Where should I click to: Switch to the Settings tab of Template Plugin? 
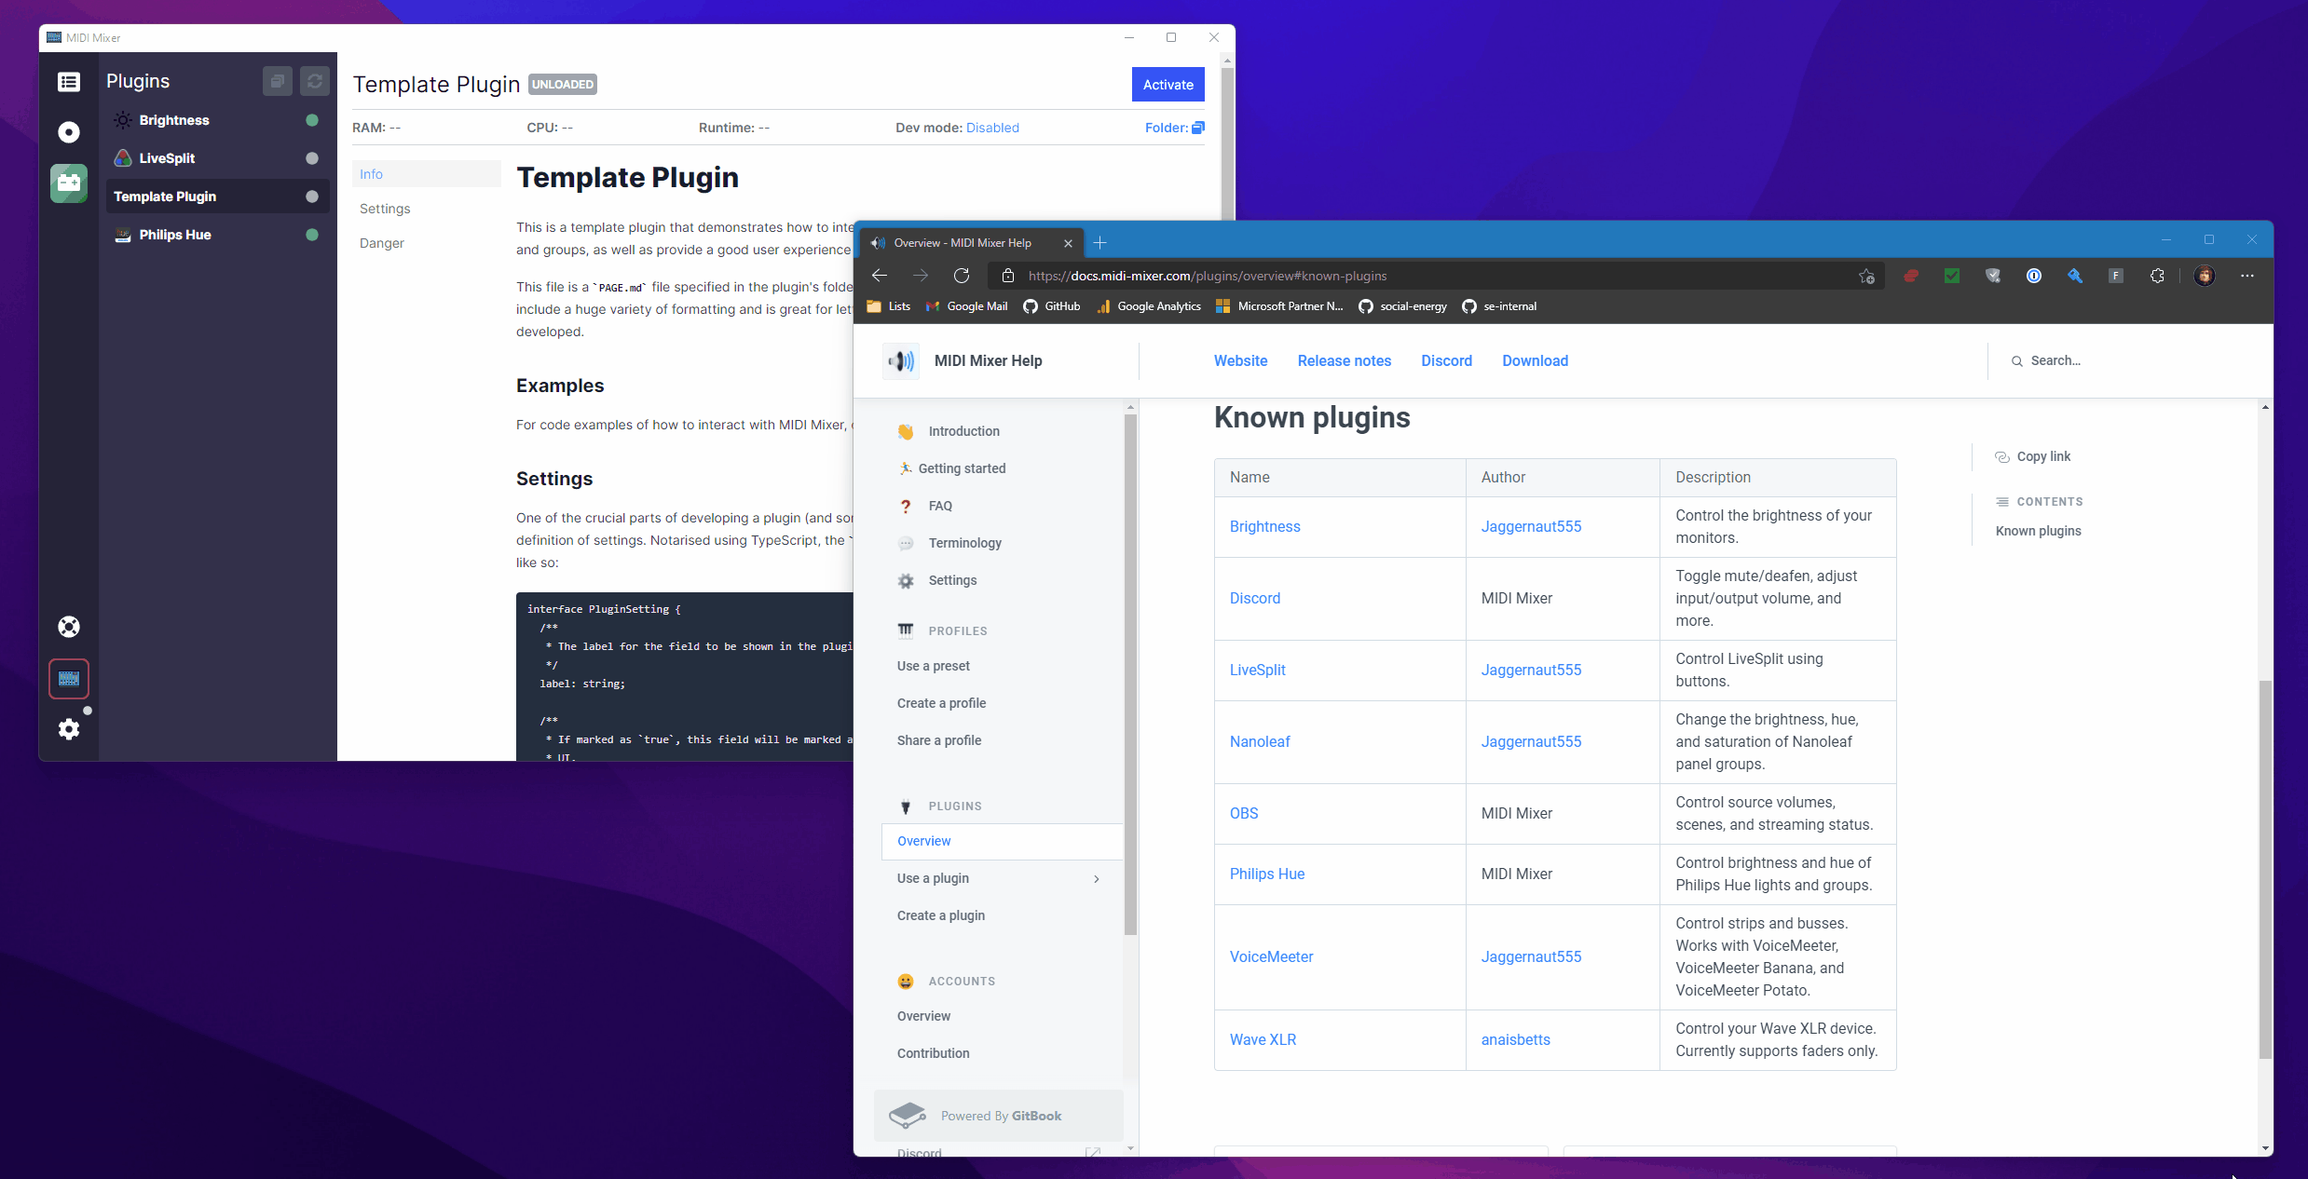coord(427,209)
